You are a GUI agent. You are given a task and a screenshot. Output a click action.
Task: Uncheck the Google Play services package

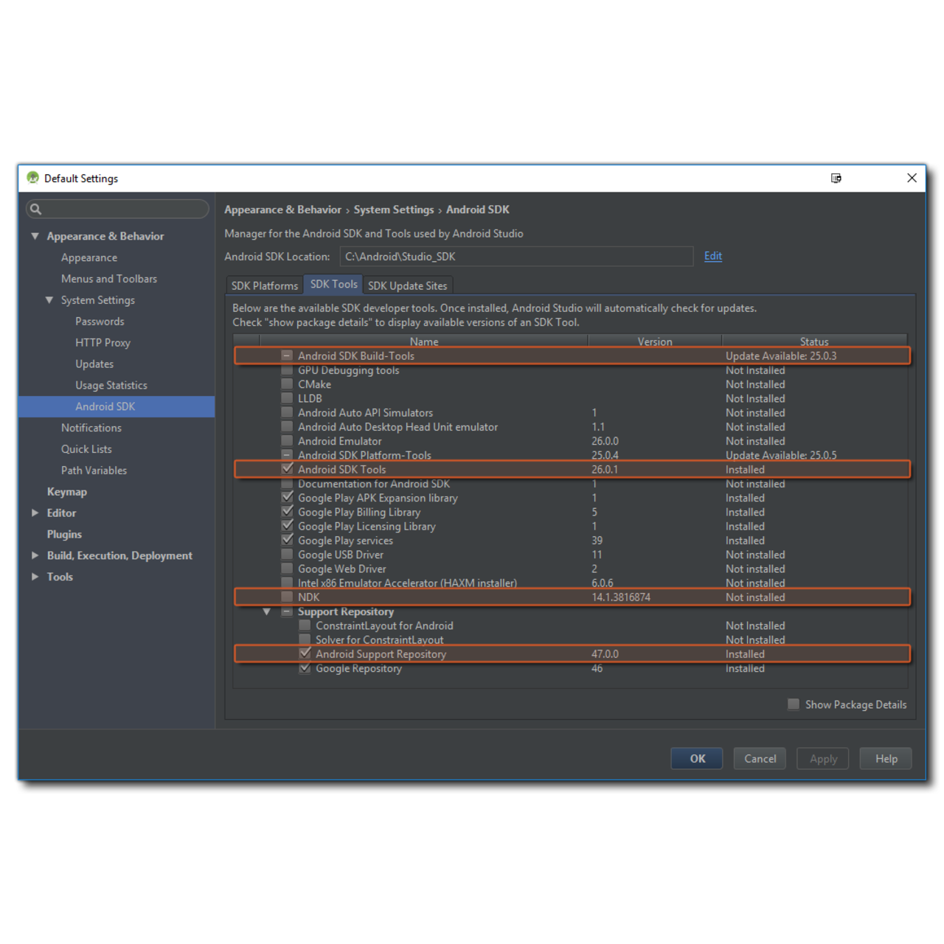pos(286,540)
